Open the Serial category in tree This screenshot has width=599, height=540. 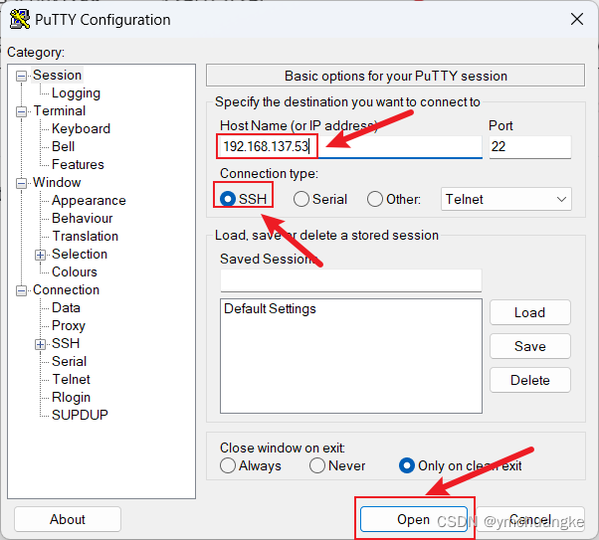(69, 361)
